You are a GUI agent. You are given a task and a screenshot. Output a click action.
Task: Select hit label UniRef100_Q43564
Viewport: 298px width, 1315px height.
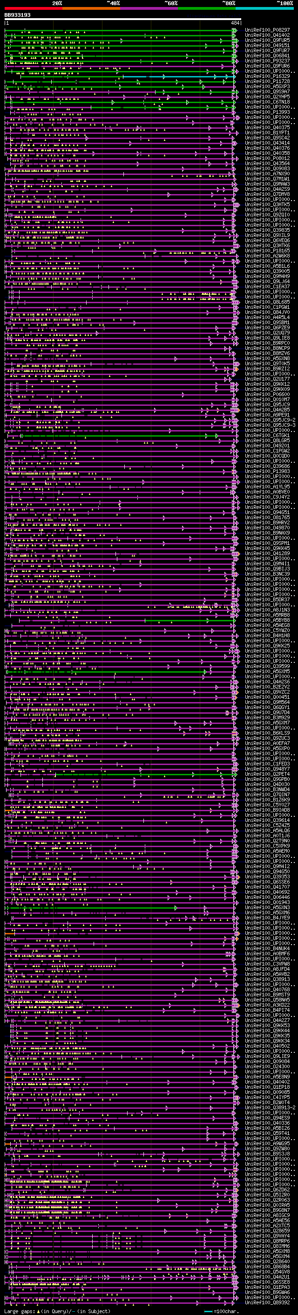point(267,163)
